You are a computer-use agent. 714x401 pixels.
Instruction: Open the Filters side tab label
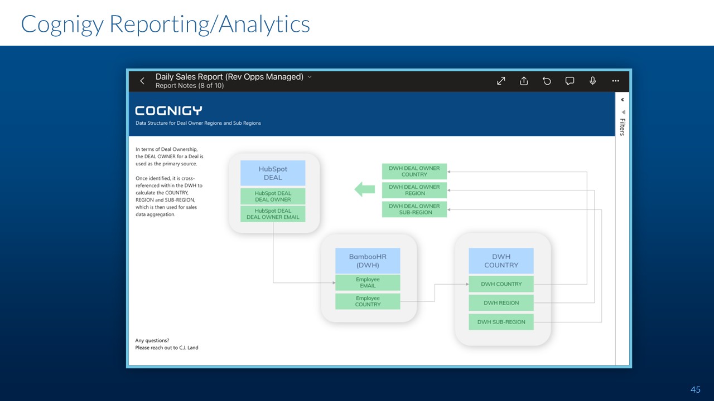[623, 127]
